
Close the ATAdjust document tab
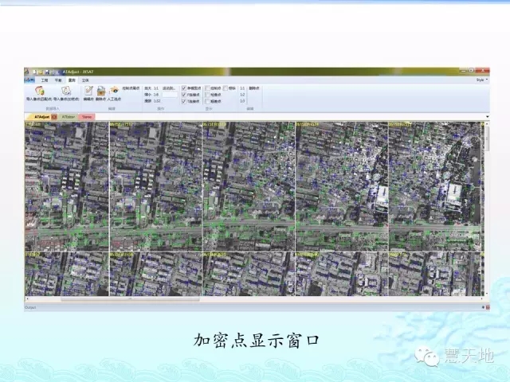pos(53,117)
